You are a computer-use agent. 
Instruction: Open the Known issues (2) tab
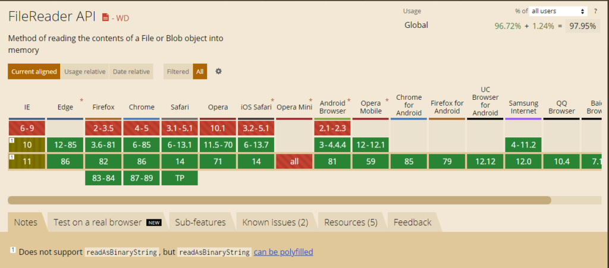coord(275,222)
